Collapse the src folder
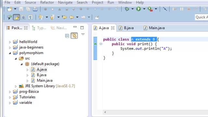Screen dimensions: 208x117 pyautogui.click(x=16, y=58)
